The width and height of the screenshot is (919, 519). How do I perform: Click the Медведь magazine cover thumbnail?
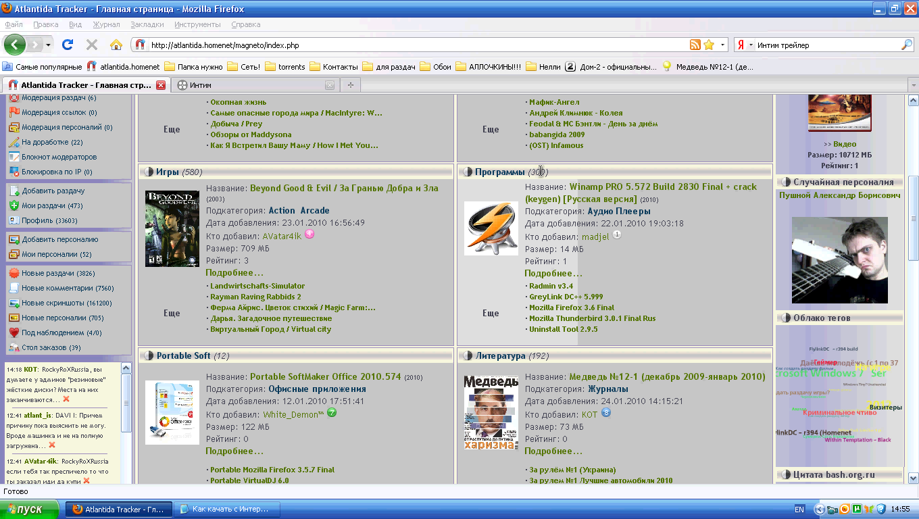pyautogui.click(x=491, y=413)
